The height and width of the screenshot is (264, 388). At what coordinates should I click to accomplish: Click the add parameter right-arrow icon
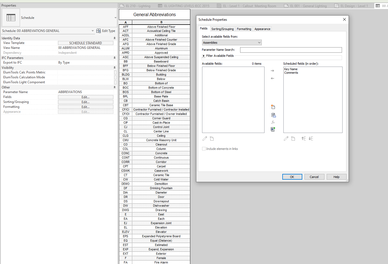point(272,71)
